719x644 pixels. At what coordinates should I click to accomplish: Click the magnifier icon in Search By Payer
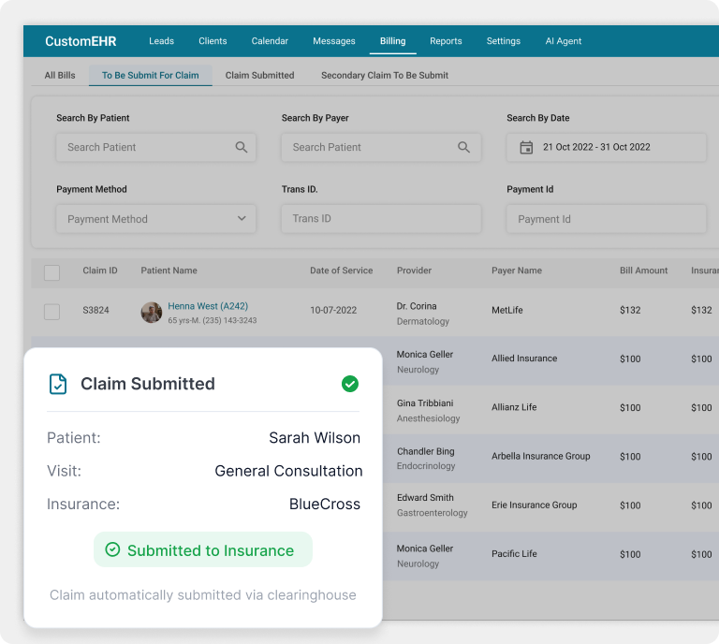[x=463, y=147]
